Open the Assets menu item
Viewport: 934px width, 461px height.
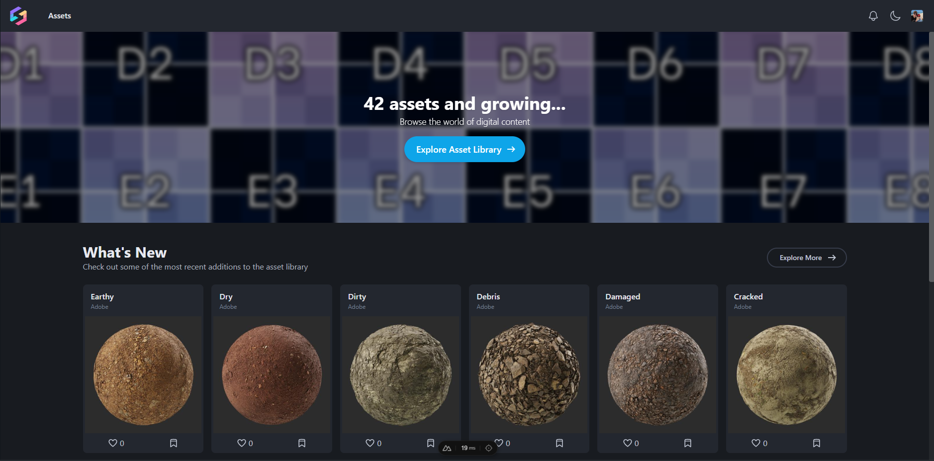(x=59, y=16)
